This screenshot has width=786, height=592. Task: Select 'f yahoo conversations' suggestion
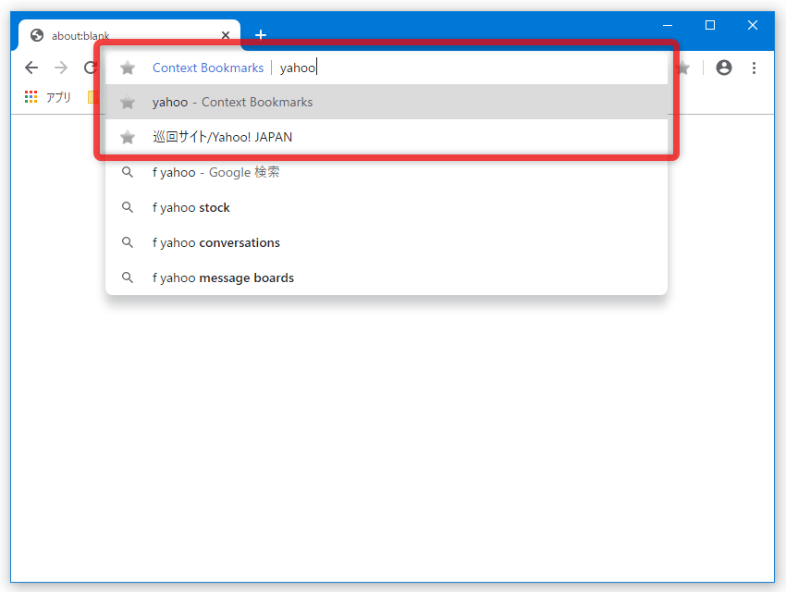(387, 242)
